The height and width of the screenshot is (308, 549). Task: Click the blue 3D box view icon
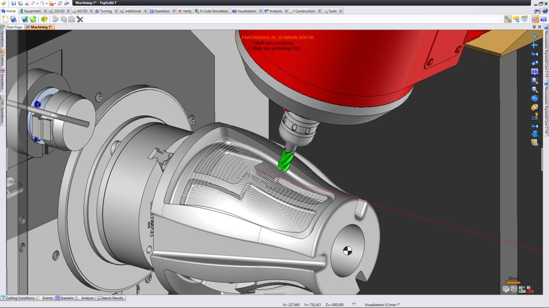click(534, 98)
